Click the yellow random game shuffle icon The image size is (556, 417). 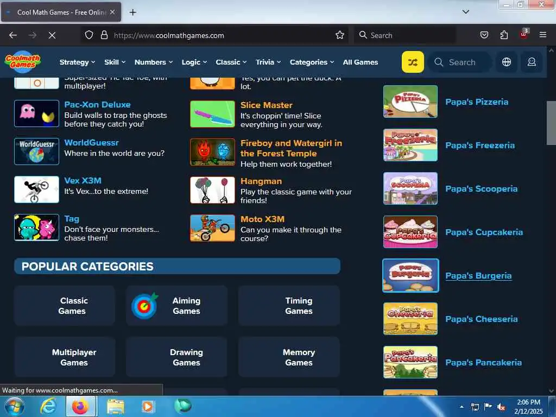(413, 62)
